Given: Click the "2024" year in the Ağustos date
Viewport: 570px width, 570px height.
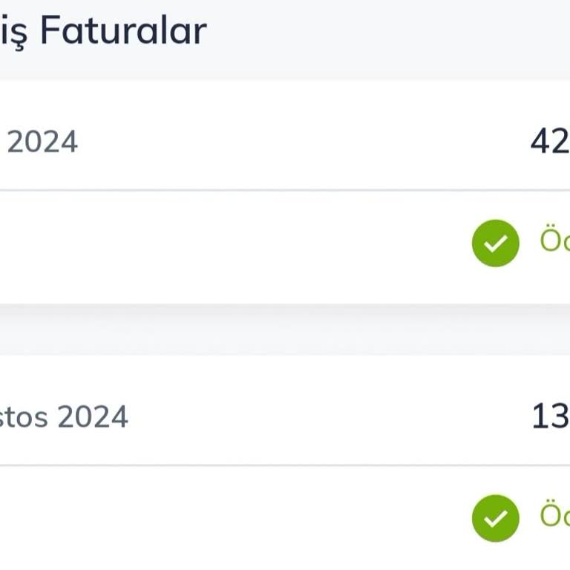Looking at the screenshot, I should coord(93,417).
